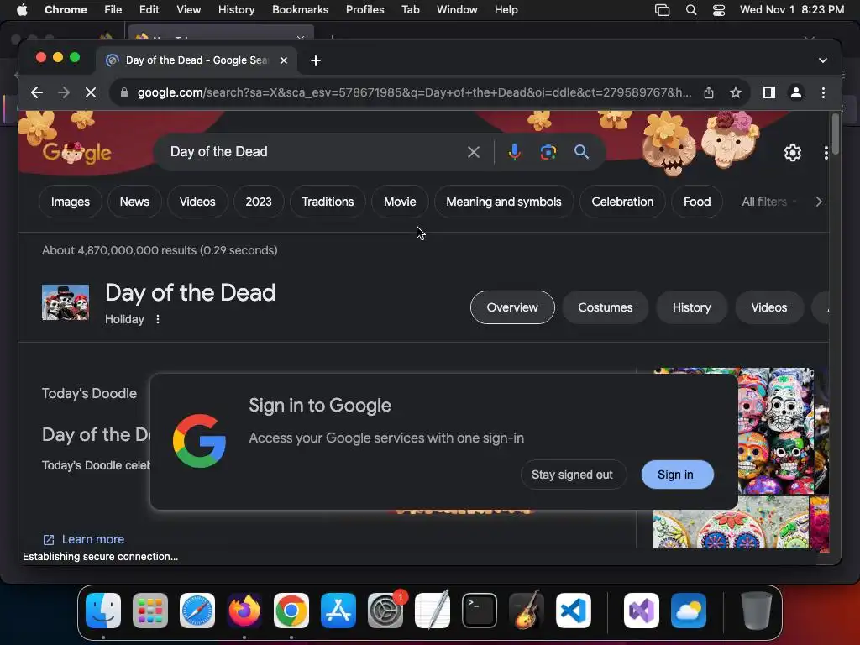Launch Firefox from the Dock

click(x=244, y=611)
